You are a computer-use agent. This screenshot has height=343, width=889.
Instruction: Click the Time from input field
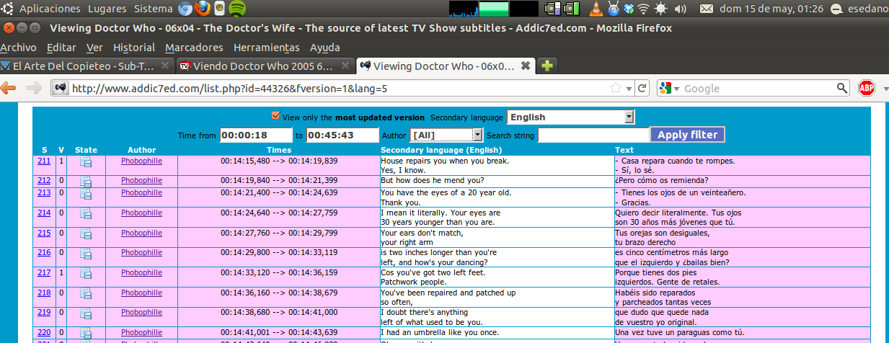coord(255,135)
